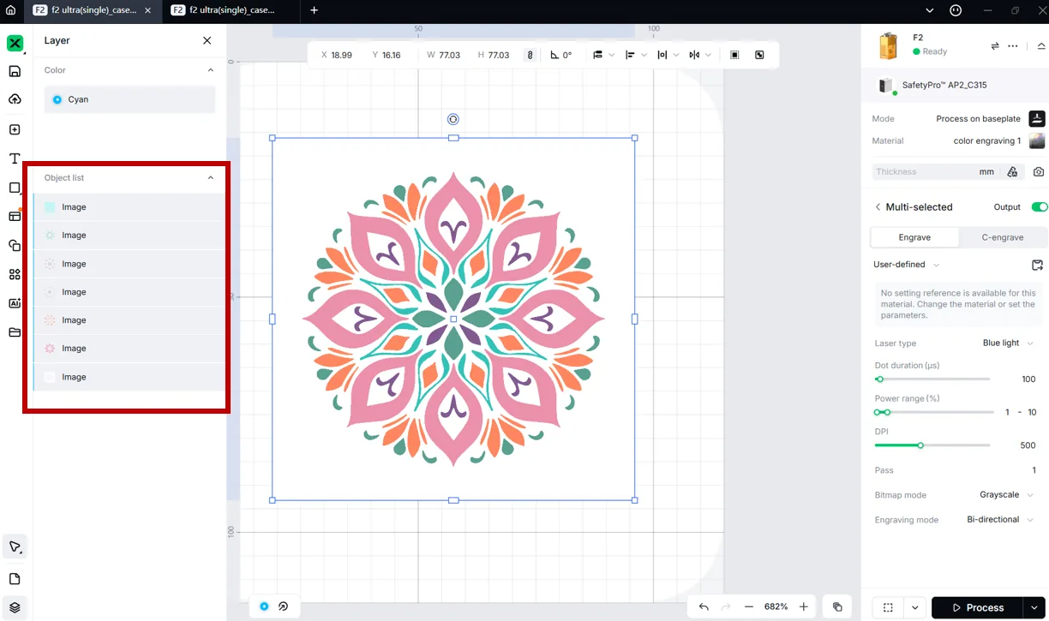
Task: Zoom in with the plus button
Action: 803,606
